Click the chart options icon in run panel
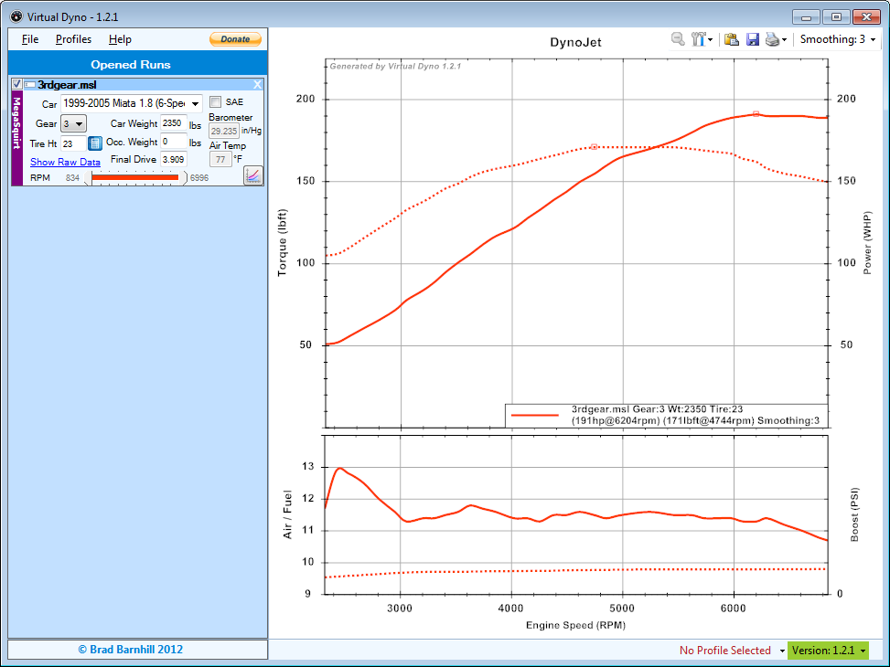Screen dimensions: 890x667 253,175
